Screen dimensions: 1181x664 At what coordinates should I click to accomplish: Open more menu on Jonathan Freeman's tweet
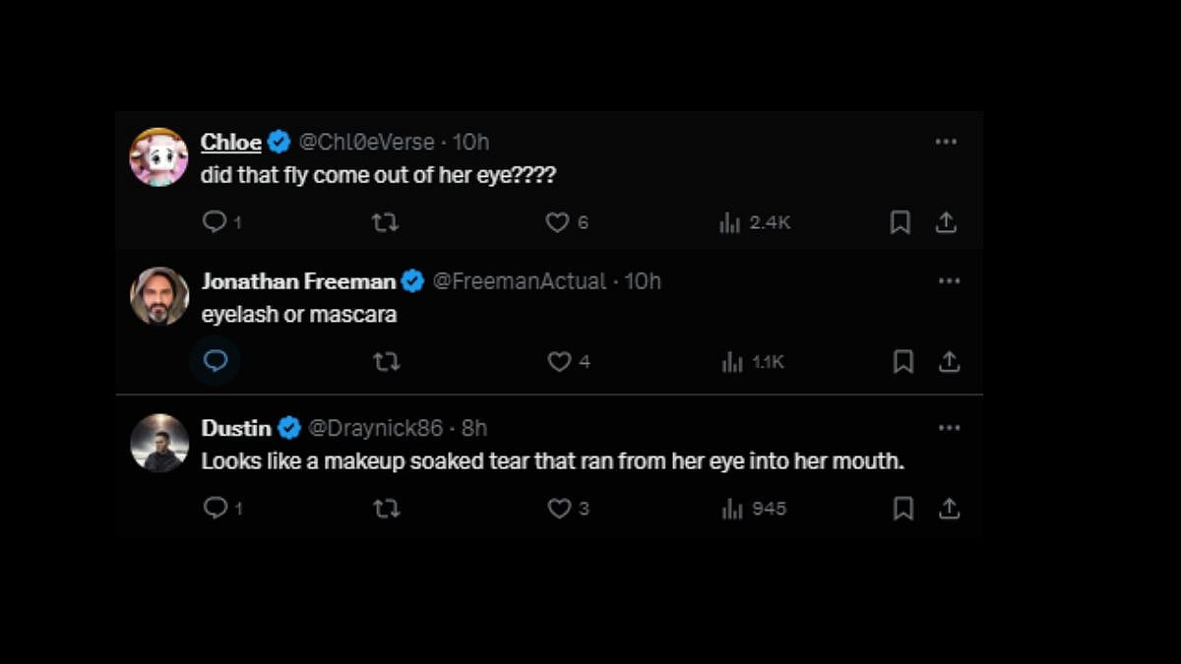[x=949, y=281]
